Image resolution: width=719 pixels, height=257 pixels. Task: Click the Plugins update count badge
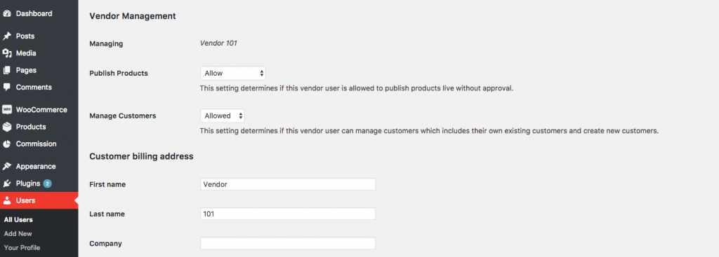pos(47,184)
